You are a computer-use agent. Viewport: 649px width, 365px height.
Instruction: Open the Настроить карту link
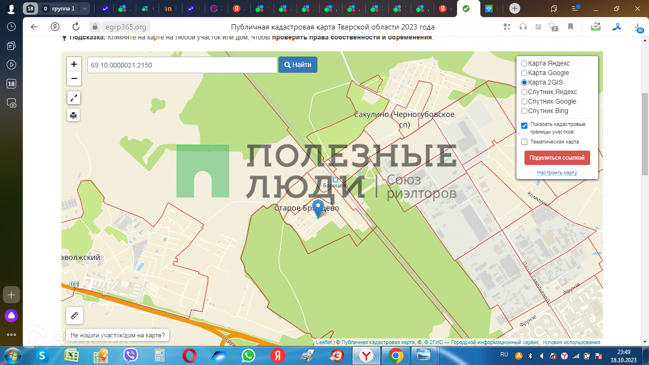557,173
